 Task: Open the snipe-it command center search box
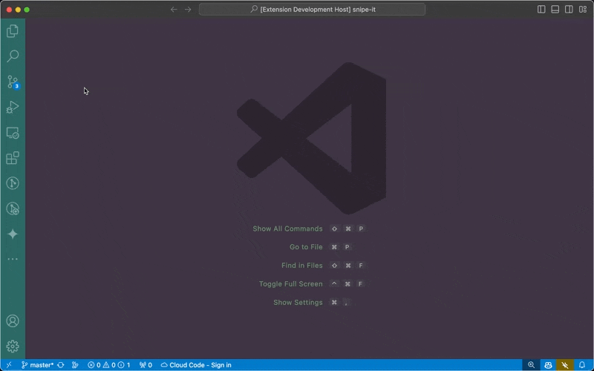pyautogui.click(x=312, y=10)
